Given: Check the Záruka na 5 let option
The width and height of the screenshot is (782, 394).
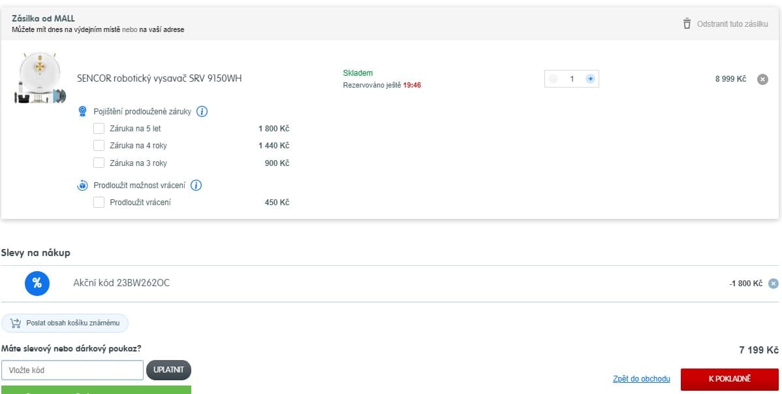Looking at the screenshot, I should 99,128.
